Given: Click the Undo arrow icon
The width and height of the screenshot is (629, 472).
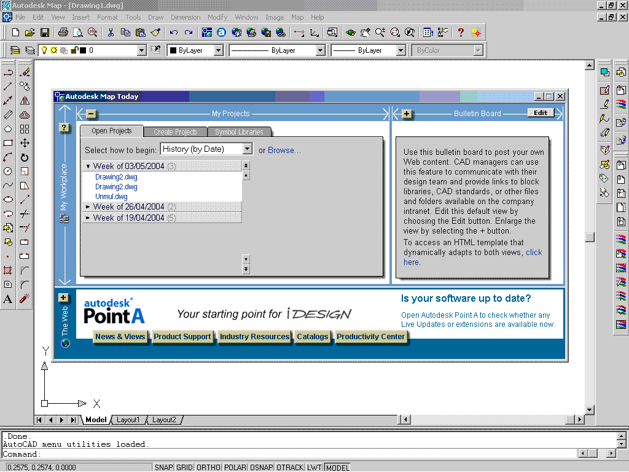Looking at the screenshot, I should 174,33.
